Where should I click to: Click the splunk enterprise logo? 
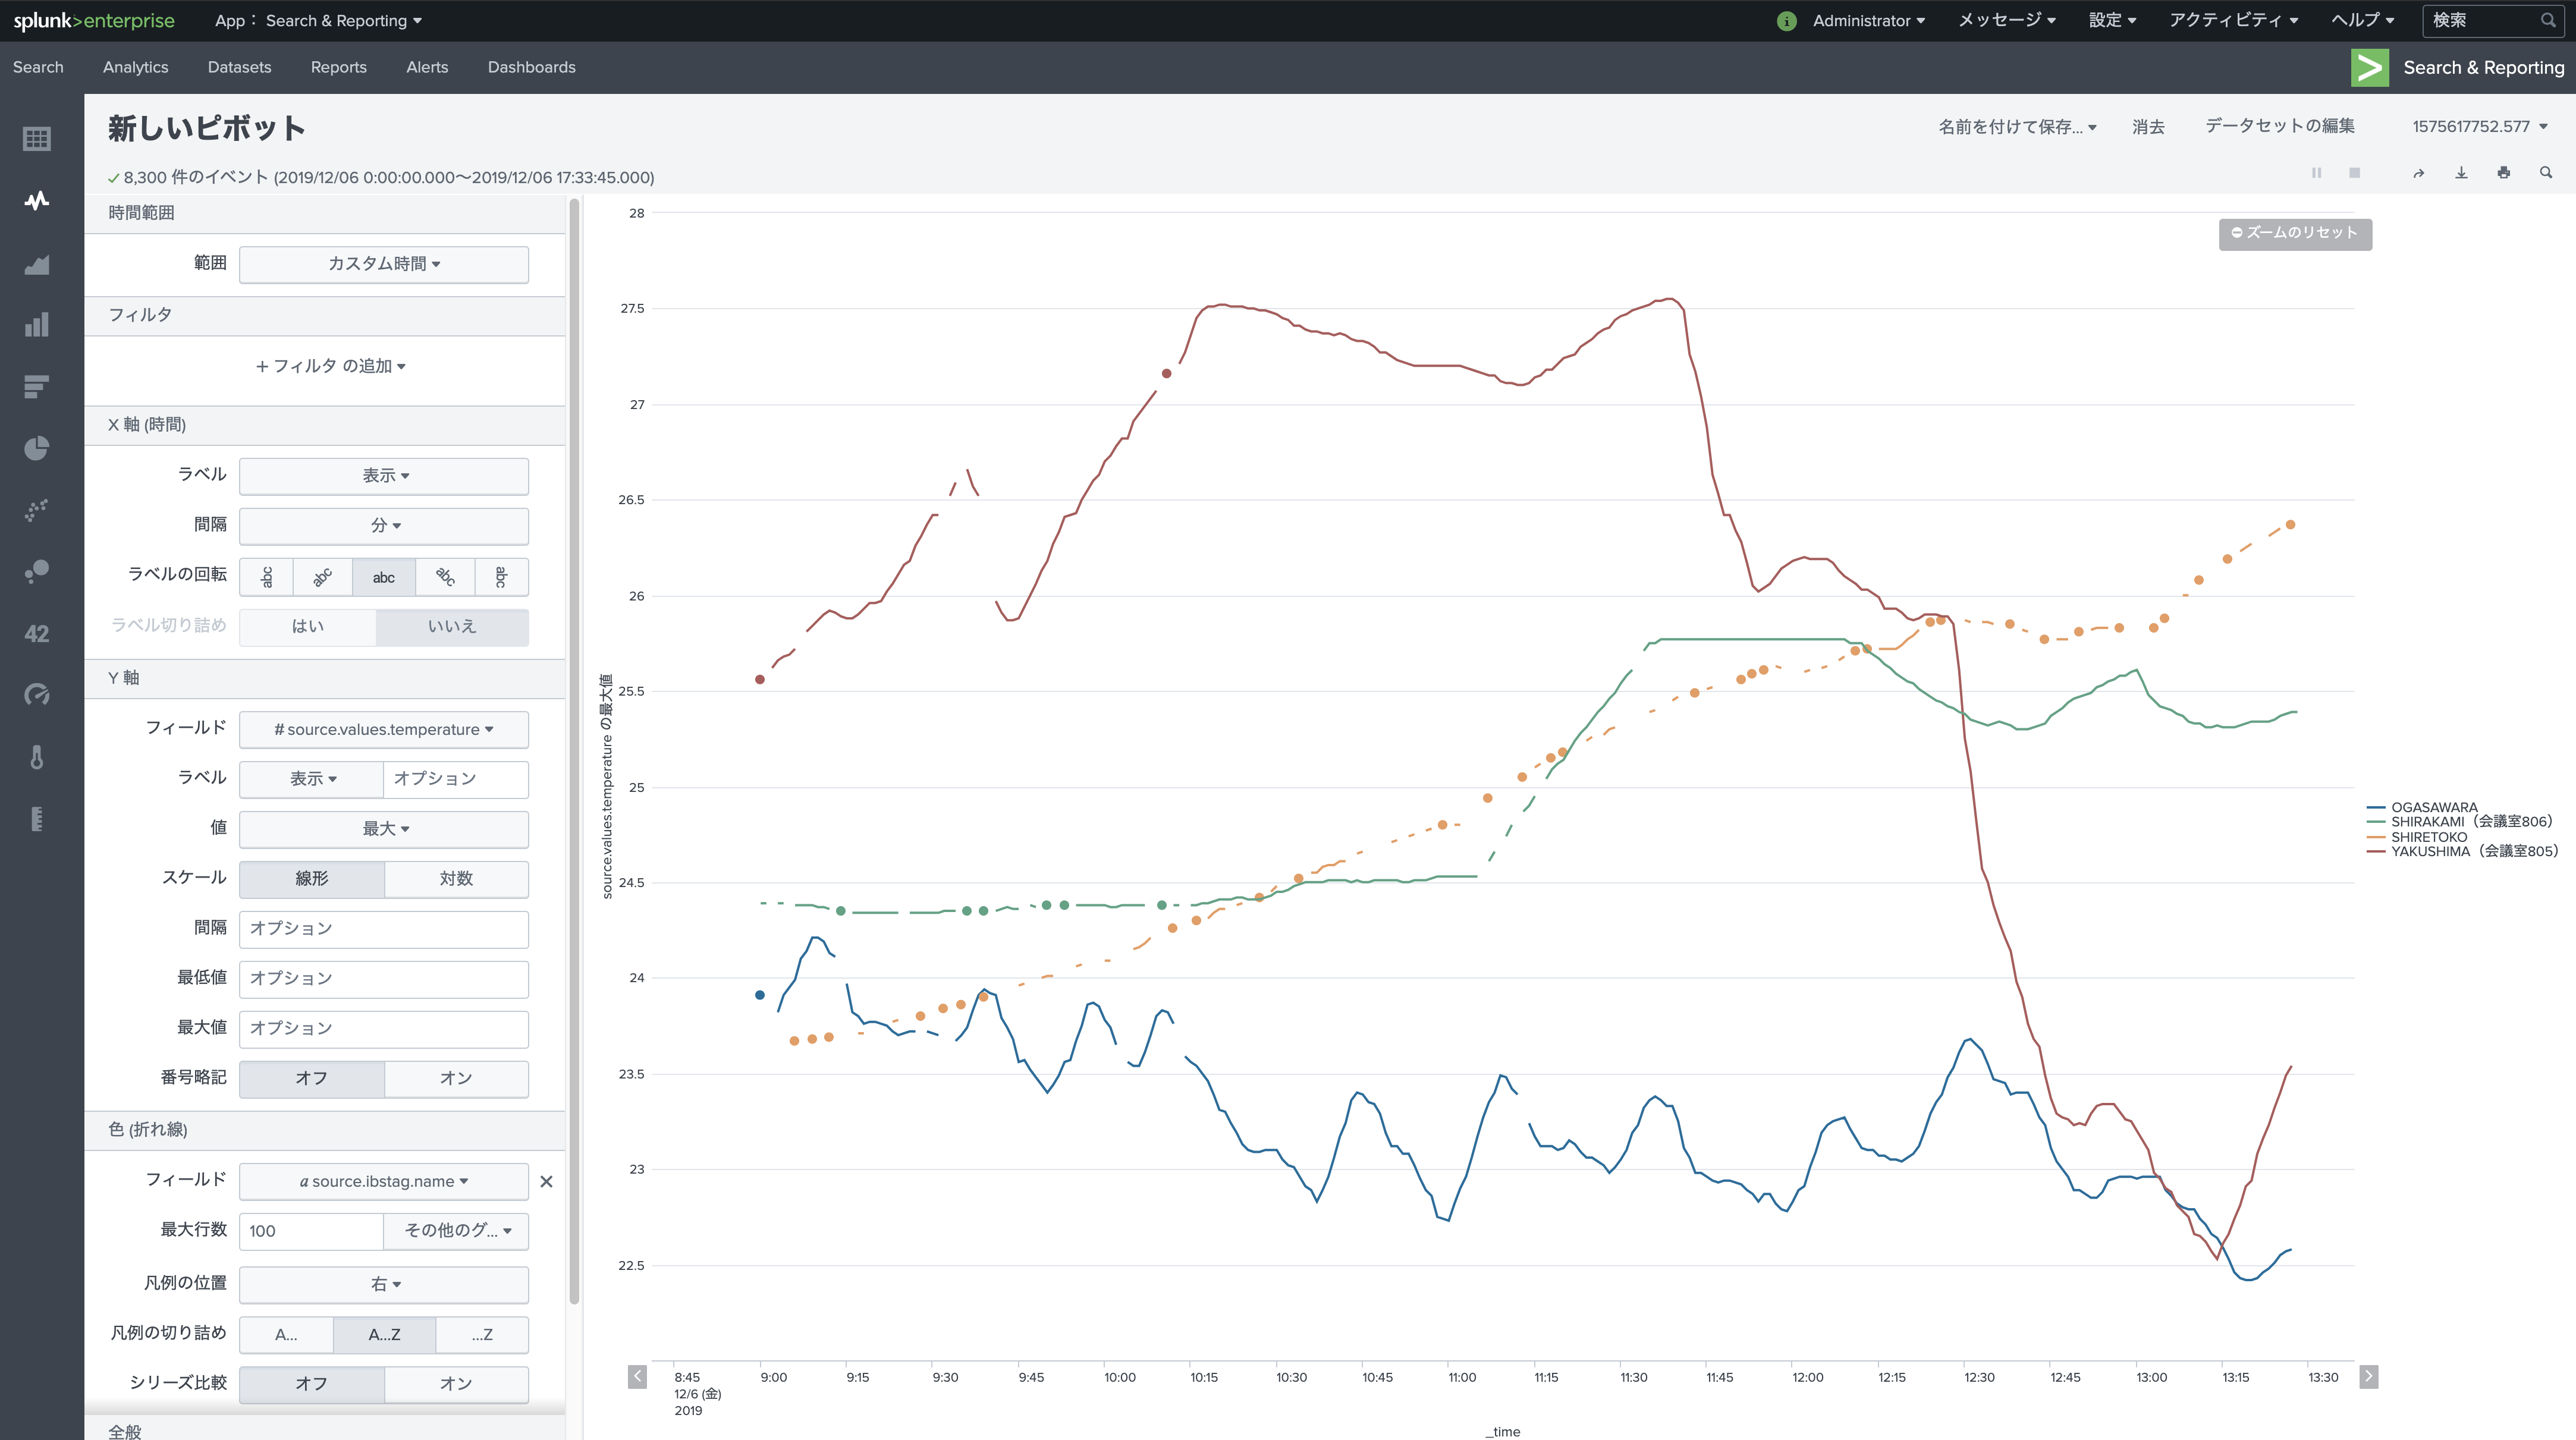click(94, 21)
